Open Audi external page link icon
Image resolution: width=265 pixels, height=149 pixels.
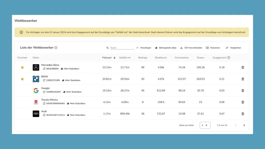(x=44, y=115)
